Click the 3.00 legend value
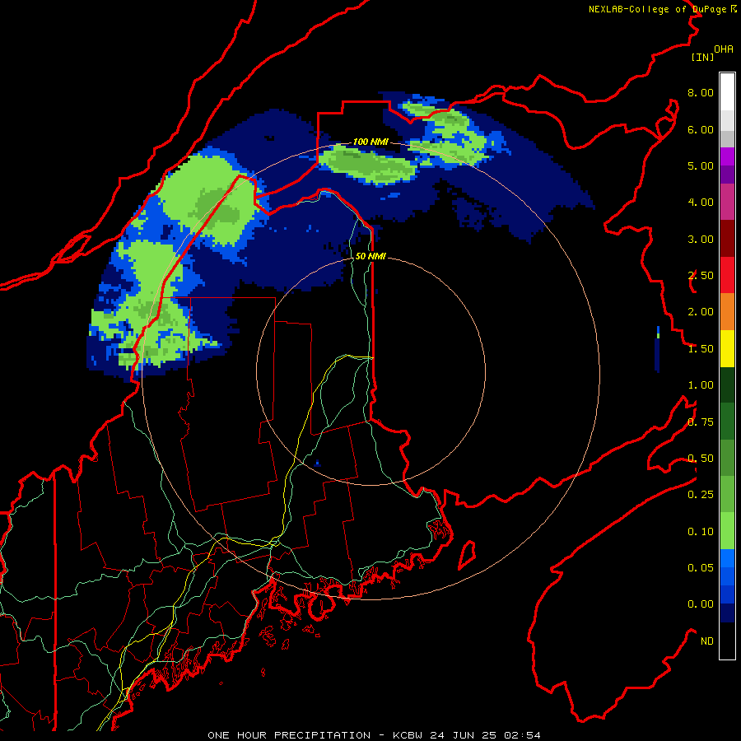The height and width of the screenshot is (741, 741). [701, 239]
